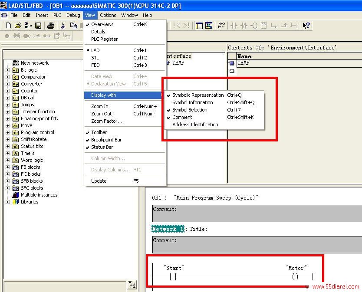Expand the Converter tree node
The width and height of the screenshot is (362, 292).
coord(8,84)
